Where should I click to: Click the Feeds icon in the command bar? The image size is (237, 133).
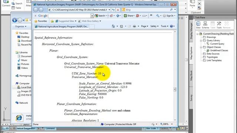coord(121,26)
